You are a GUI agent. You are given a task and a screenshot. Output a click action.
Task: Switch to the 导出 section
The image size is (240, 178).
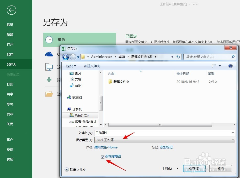10,104
